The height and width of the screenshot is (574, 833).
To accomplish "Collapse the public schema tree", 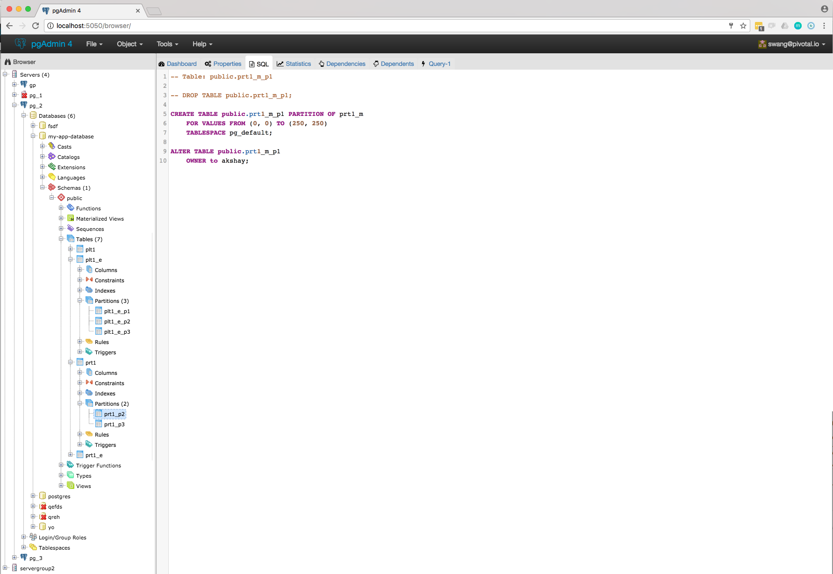I will coord(52,198).
